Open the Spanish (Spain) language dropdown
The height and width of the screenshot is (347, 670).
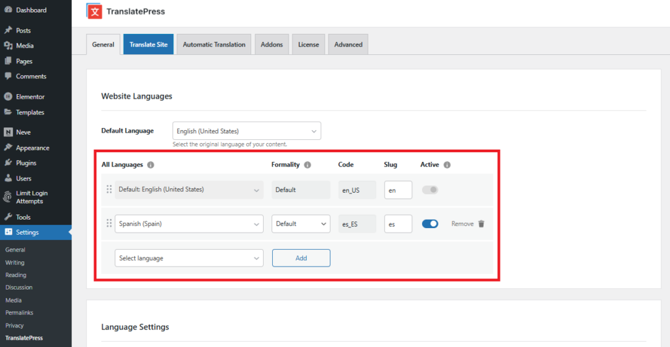[189, 223]
